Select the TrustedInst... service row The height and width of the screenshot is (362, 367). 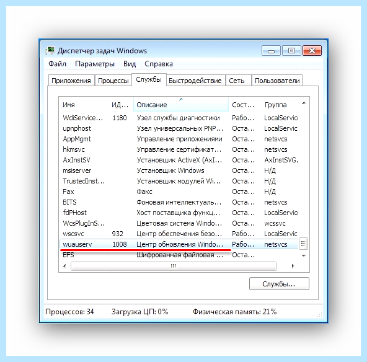179,181
